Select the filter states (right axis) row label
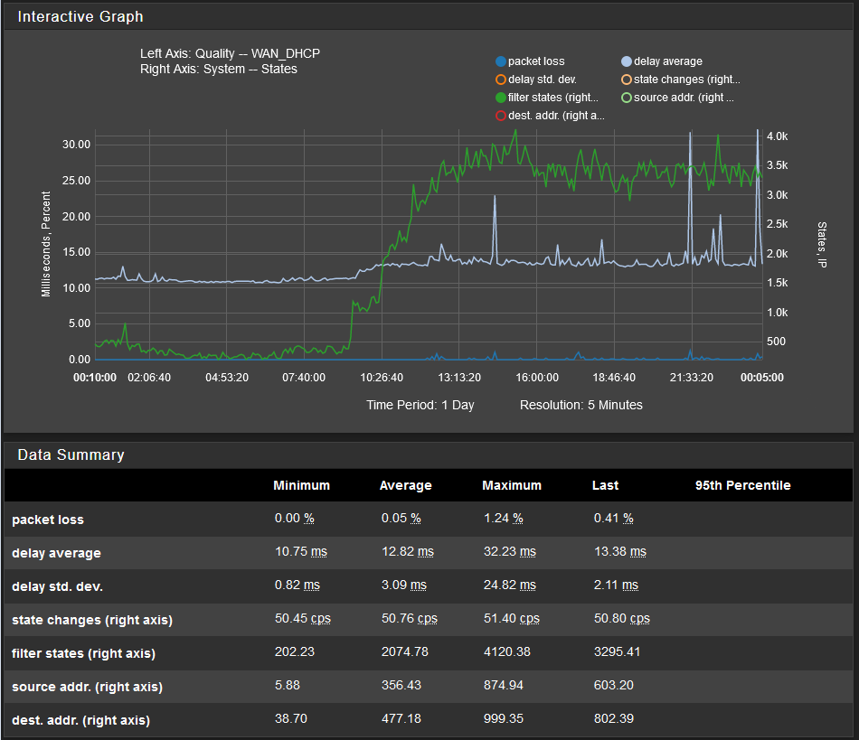The width and height of the screenshot is (859, 740). 84,653
